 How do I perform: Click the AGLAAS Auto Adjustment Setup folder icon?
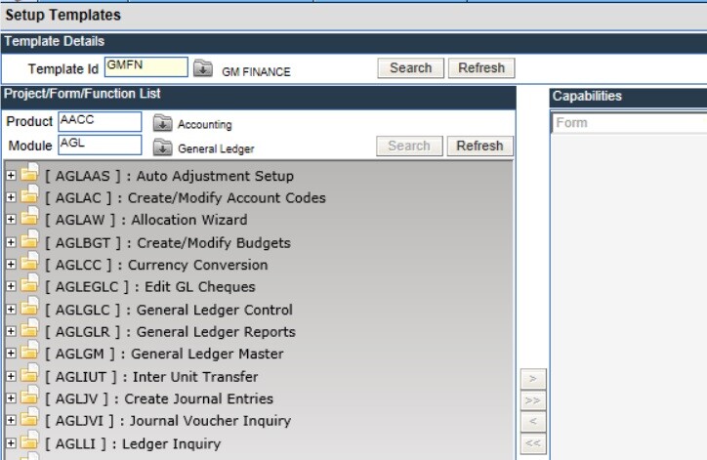[29, 176]
